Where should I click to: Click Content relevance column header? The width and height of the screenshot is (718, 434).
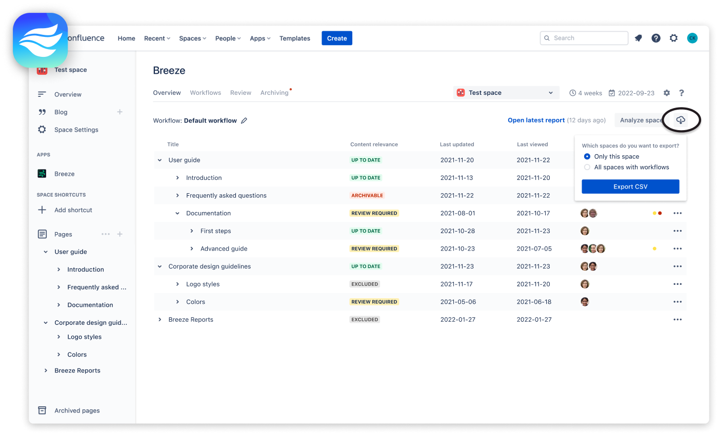(374, 144)
